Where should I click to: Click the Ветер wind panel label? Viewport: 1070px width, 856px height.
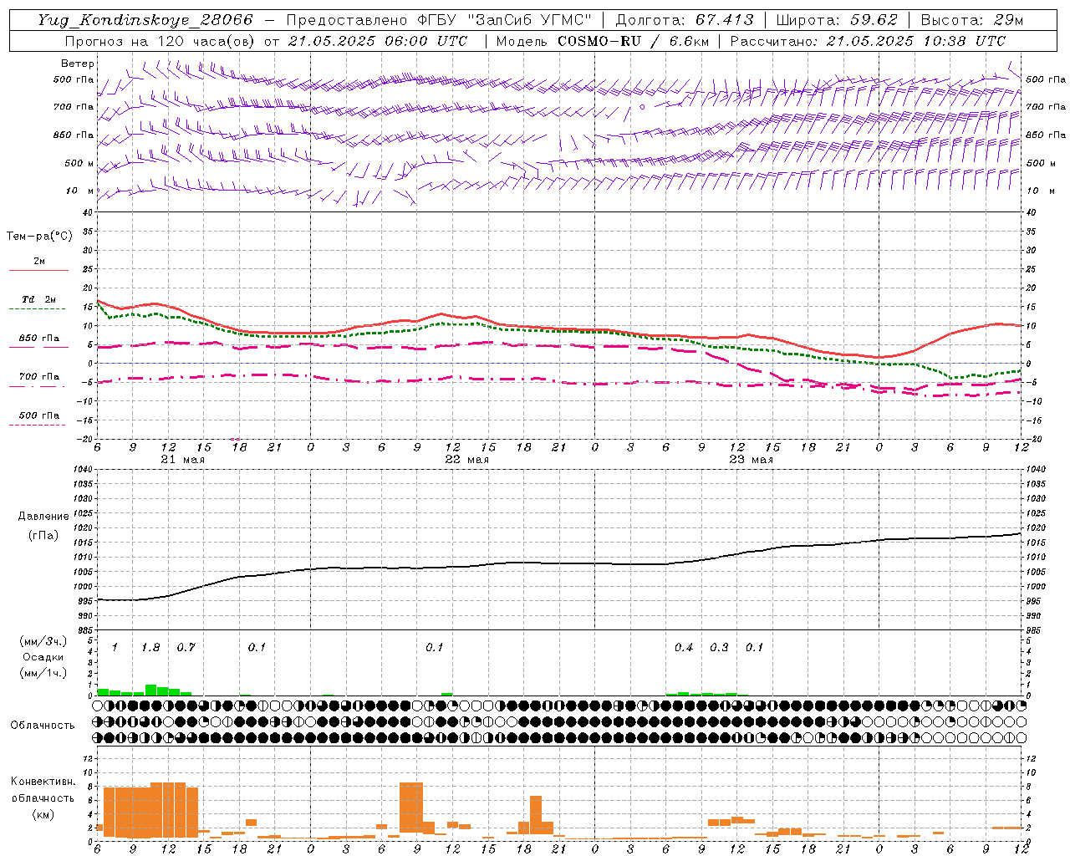(x=78, y=64)
